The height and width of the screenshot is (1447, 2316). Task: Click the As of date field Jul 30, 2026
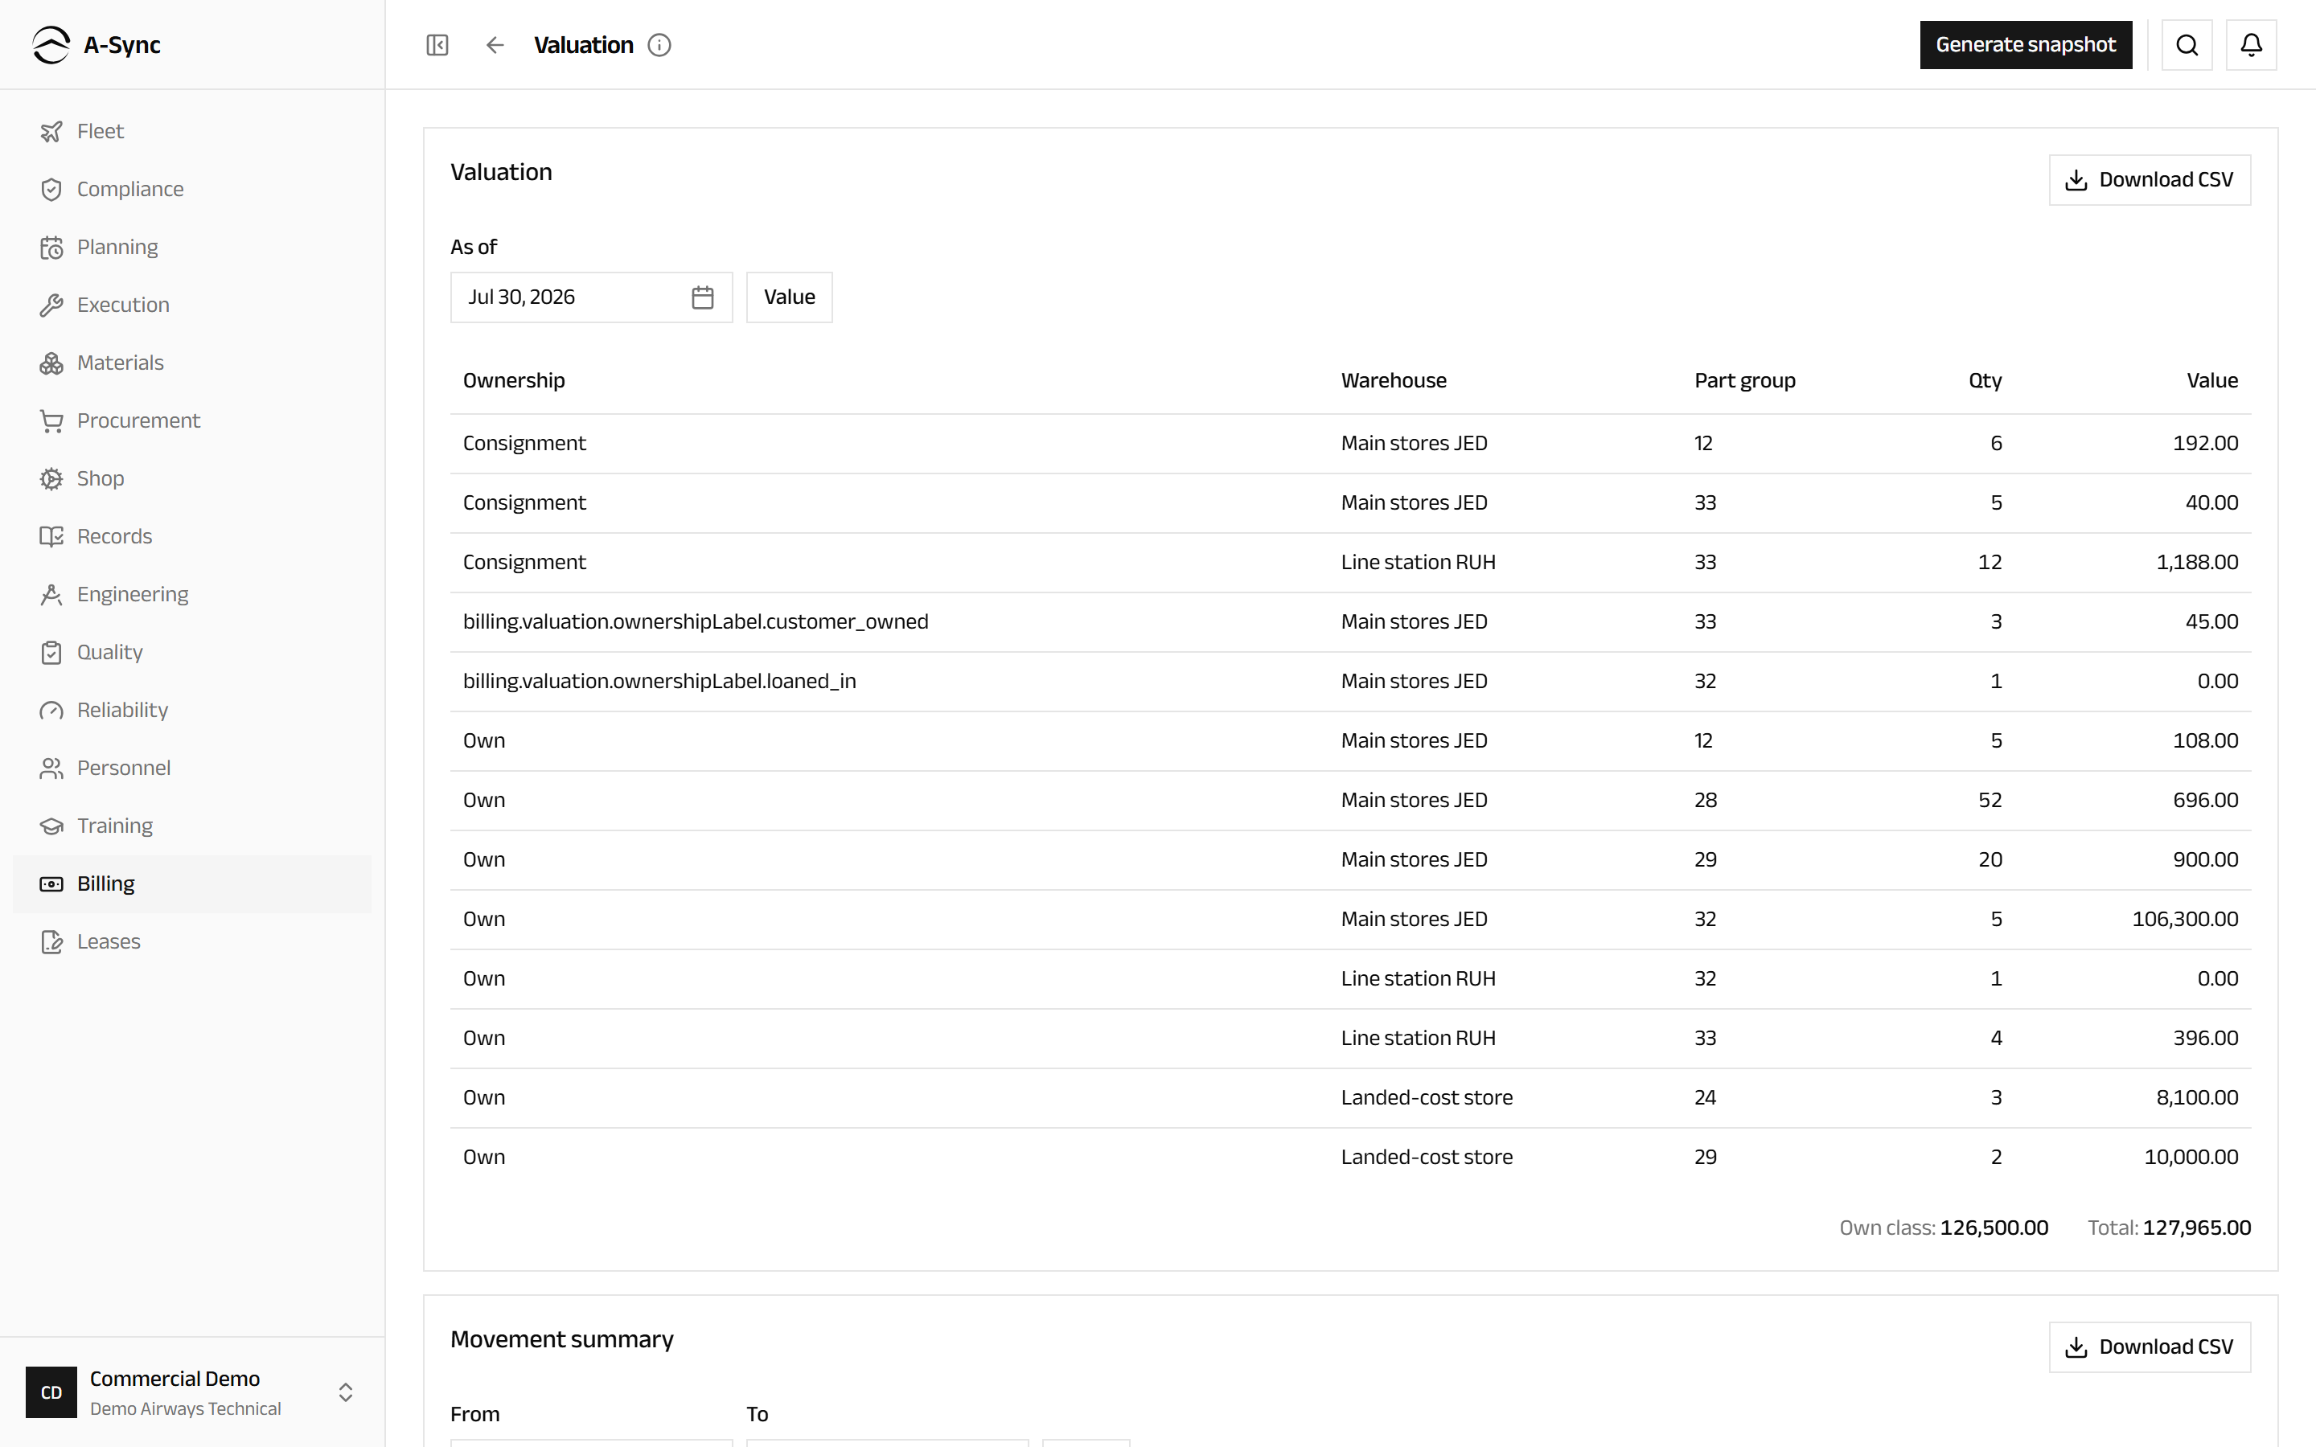click(591, 297)
